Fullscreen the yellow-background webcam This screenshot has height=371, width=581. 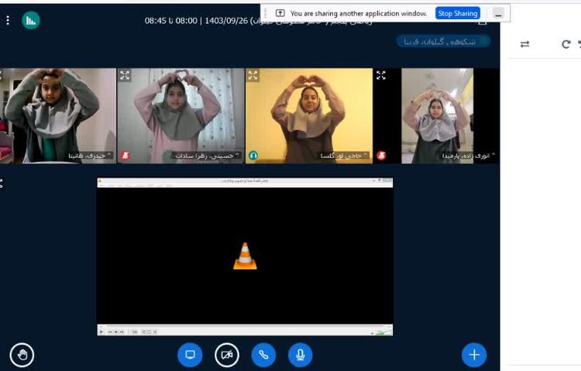[x=253, y=76]
